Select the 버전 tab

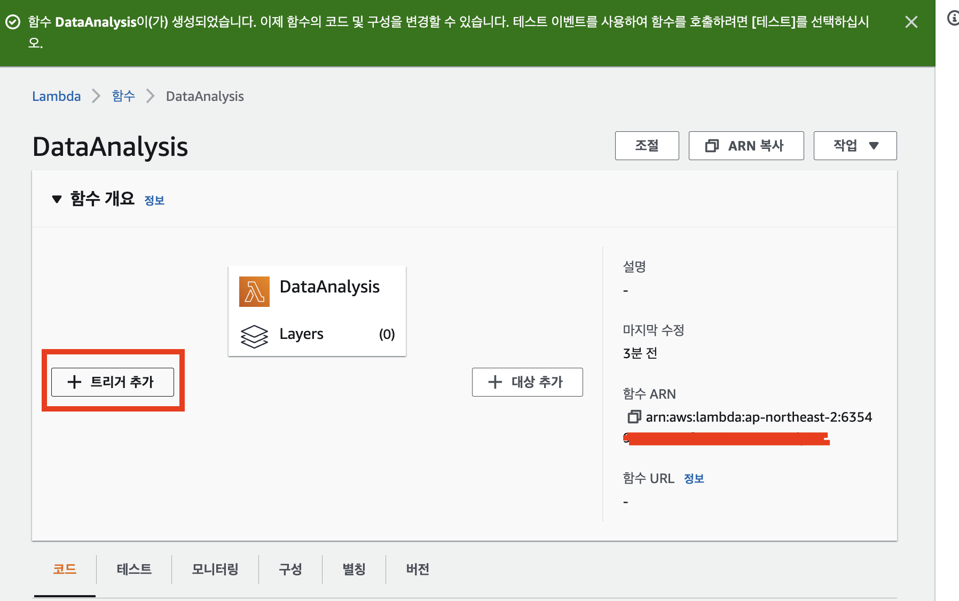click(x=418, y=570)
